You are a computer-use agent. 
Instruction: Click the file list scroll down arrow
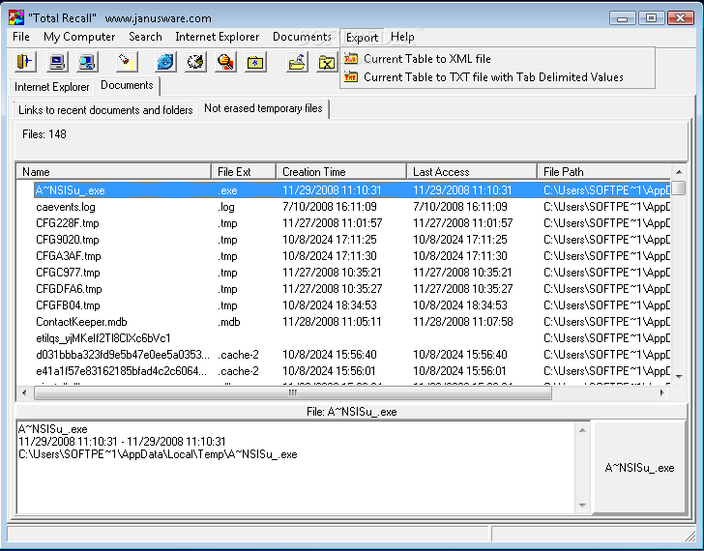[x=679, y=377]
